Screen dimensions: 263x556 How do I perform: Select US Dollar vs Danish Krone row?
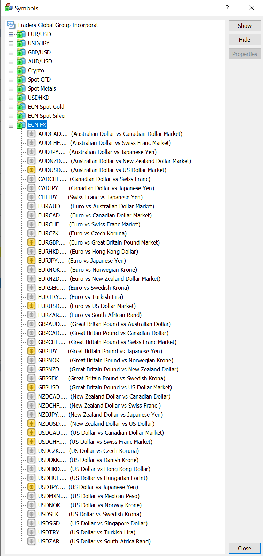tap(88, 460)
